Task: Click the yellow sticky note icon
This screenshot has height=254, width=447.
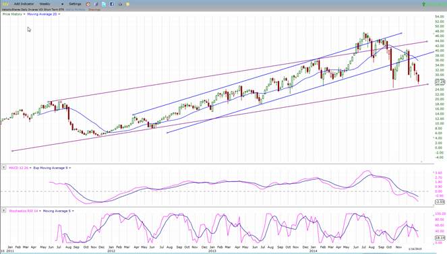Action: tap(128, 4)
